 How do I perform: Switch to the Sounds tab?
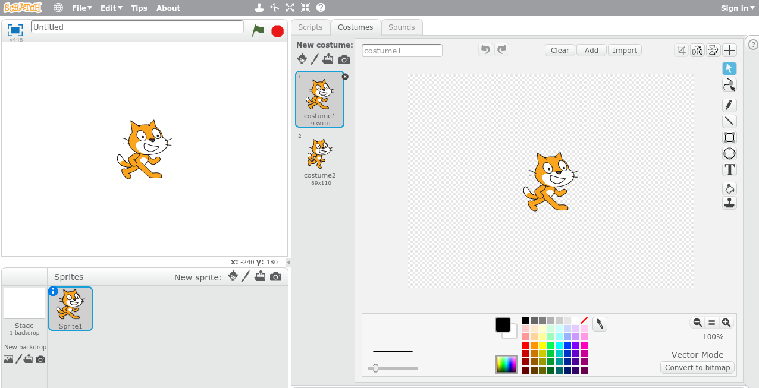click(x=402, y=27)
